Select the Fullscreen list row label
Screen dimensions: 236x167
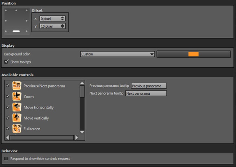click(32, 129)
